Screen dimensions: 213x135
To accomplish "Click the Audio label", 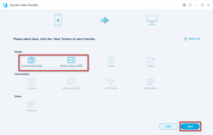I will click(x=111, y=66).
